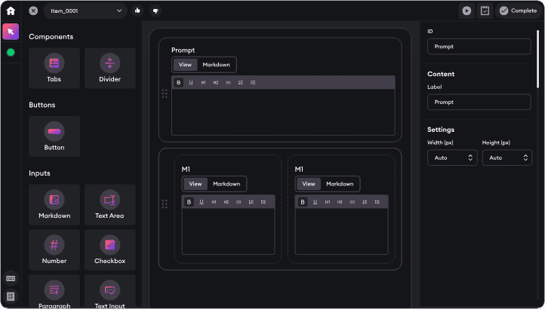
Task: Add a Checkbox component
Action: 110,250
